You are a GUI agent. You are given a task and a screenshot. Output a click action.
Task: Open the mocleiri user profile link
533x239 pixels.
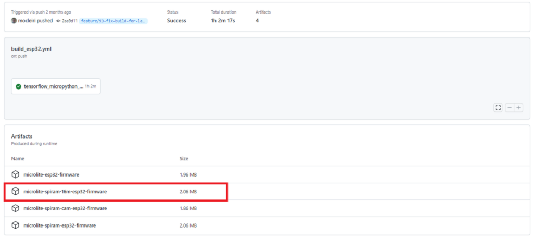point(27,21)
